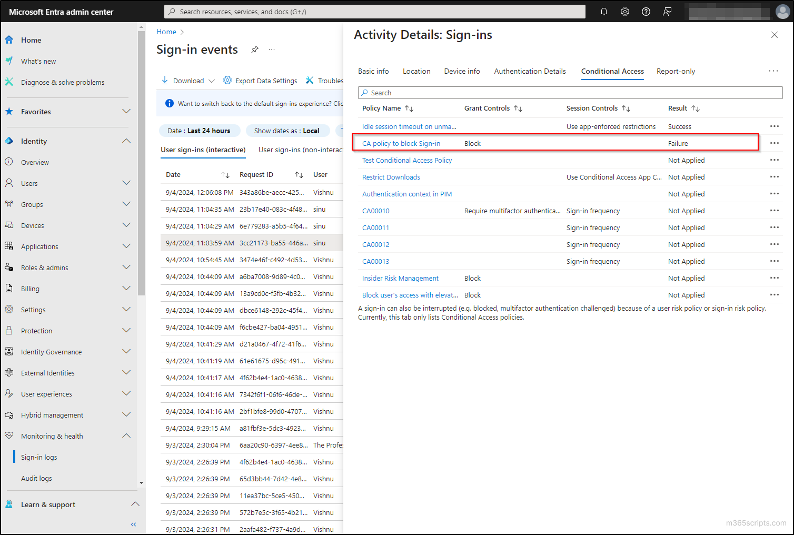Click the Diagnose & solve problems icon
The width and height of the screenshot is (794, 535).
click(8, 82)
